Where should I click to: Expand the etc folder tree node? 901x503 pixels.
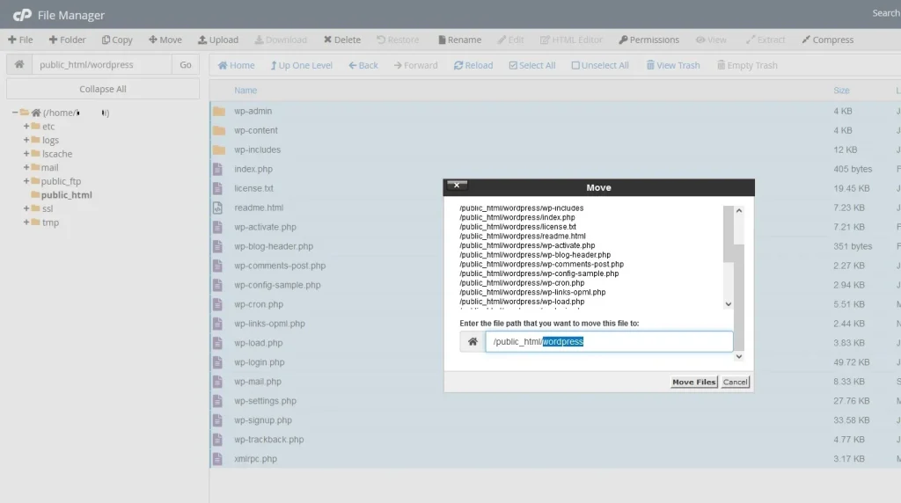pos(26,127)
